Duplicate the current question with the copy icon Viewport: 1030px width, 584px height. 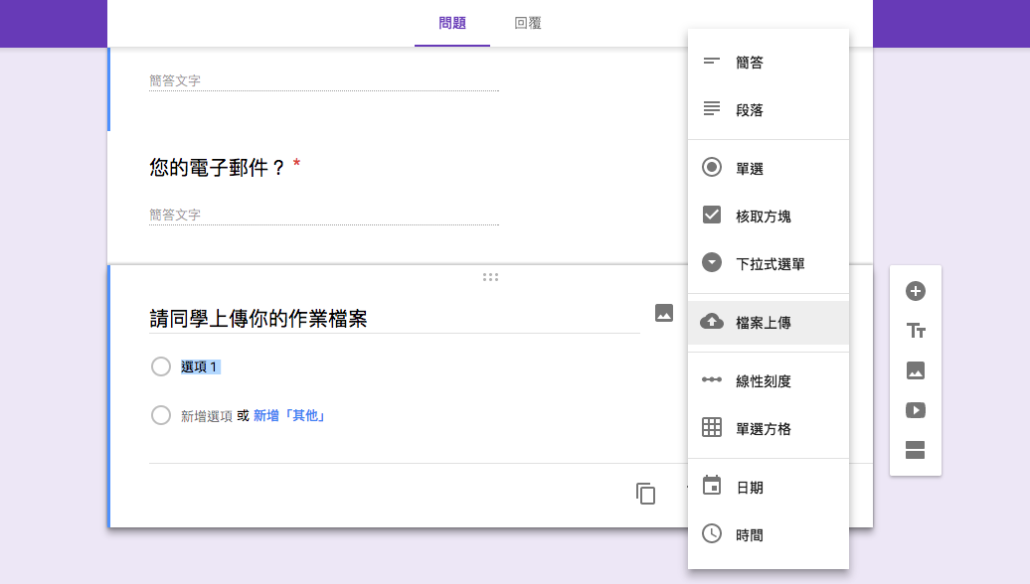pyautogui.click(x=645, y=494)
